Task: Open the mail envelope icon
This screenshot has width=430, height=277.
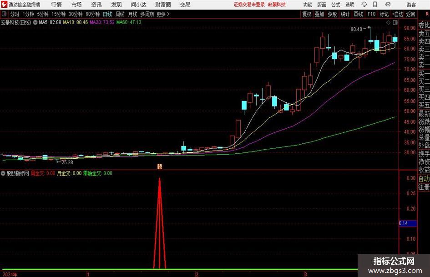Action: [388, 5]
